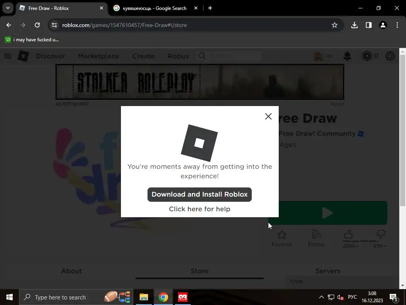Click the Roblox search field

tap(230, 56)
